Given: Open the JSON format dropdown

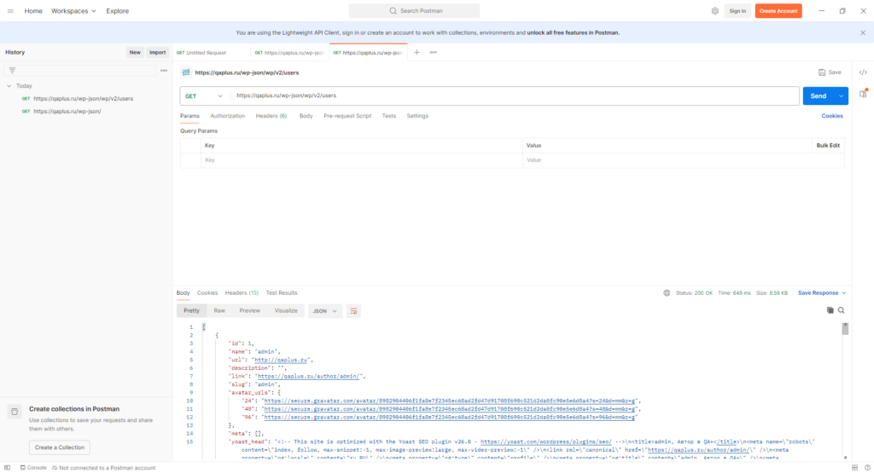Looking at the screenshot, I should [x=325, y=311].
